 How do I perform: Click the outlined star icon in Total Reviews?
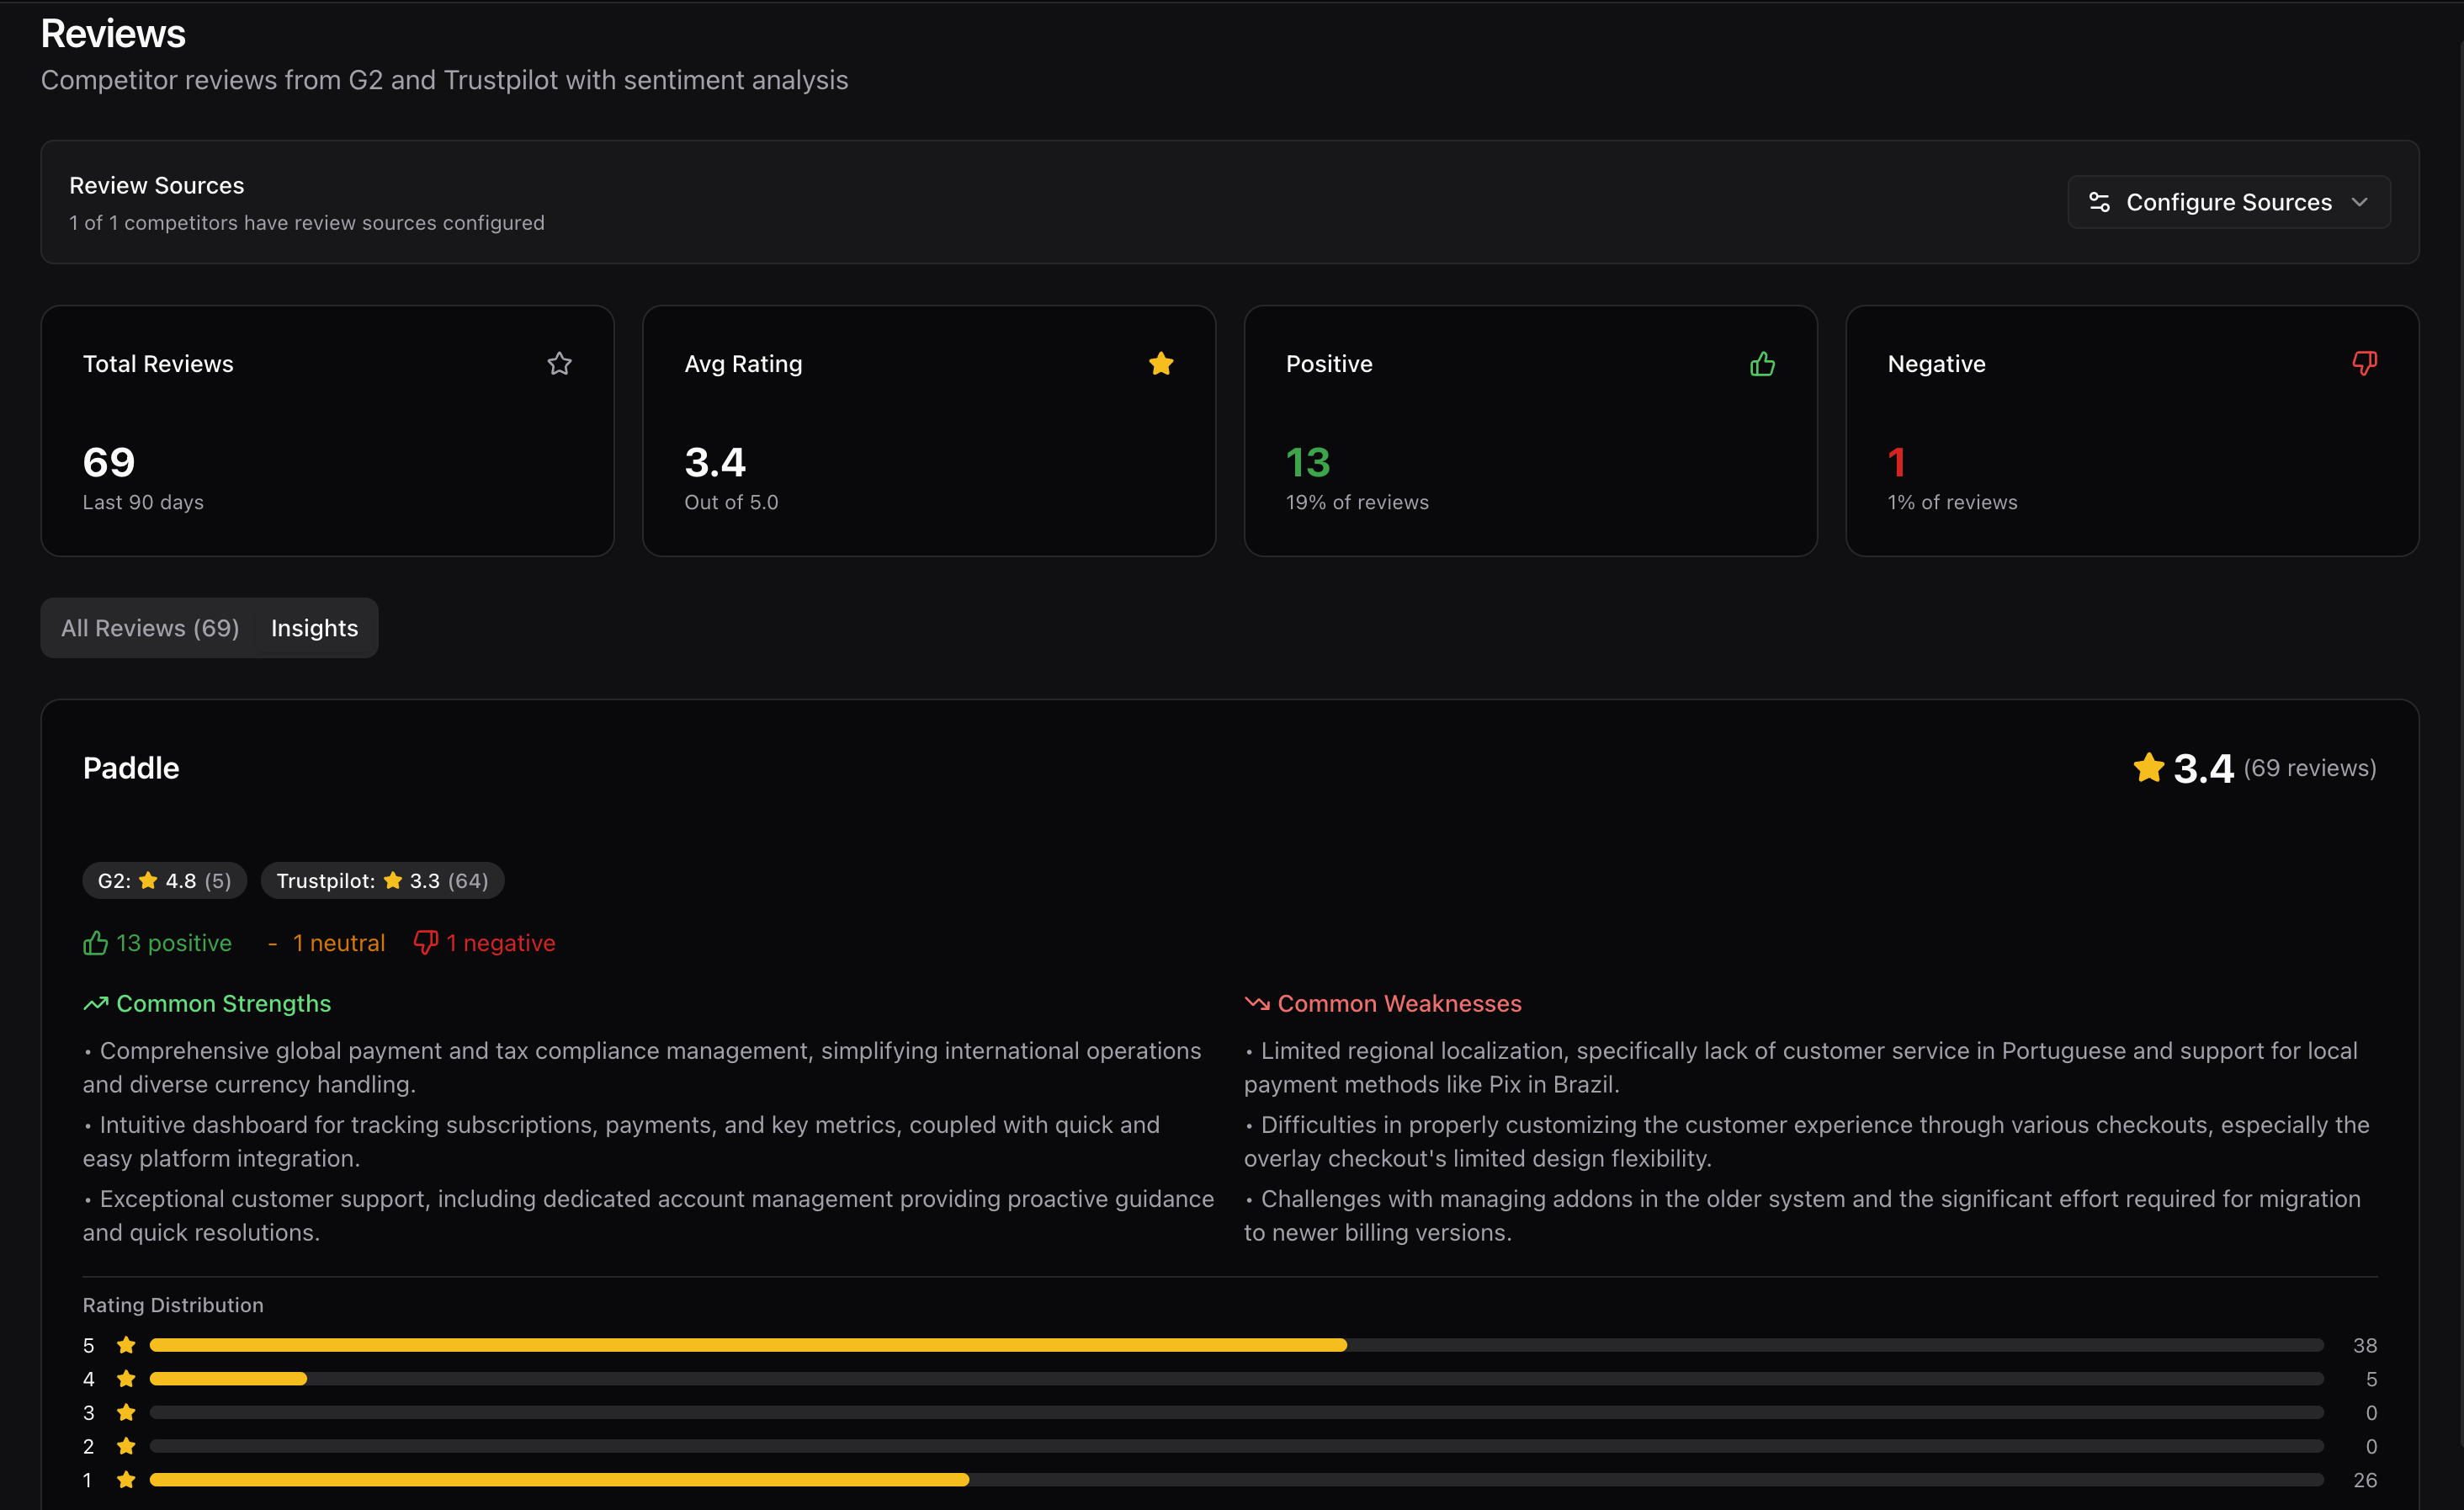(x=559, y=364)
